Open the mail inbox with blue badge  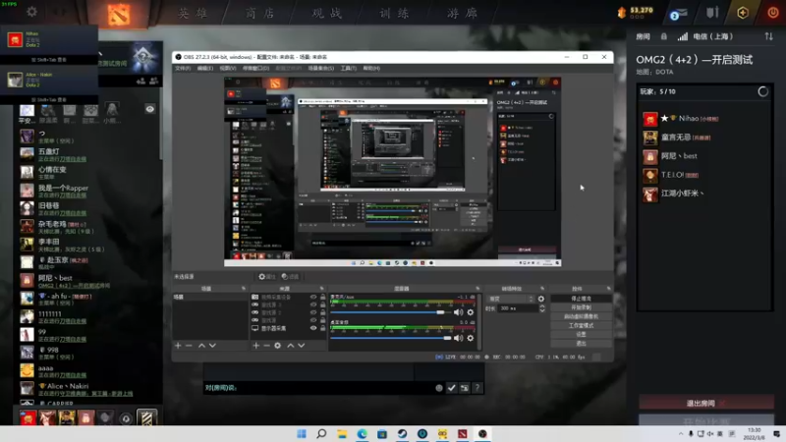click(678, 14)
